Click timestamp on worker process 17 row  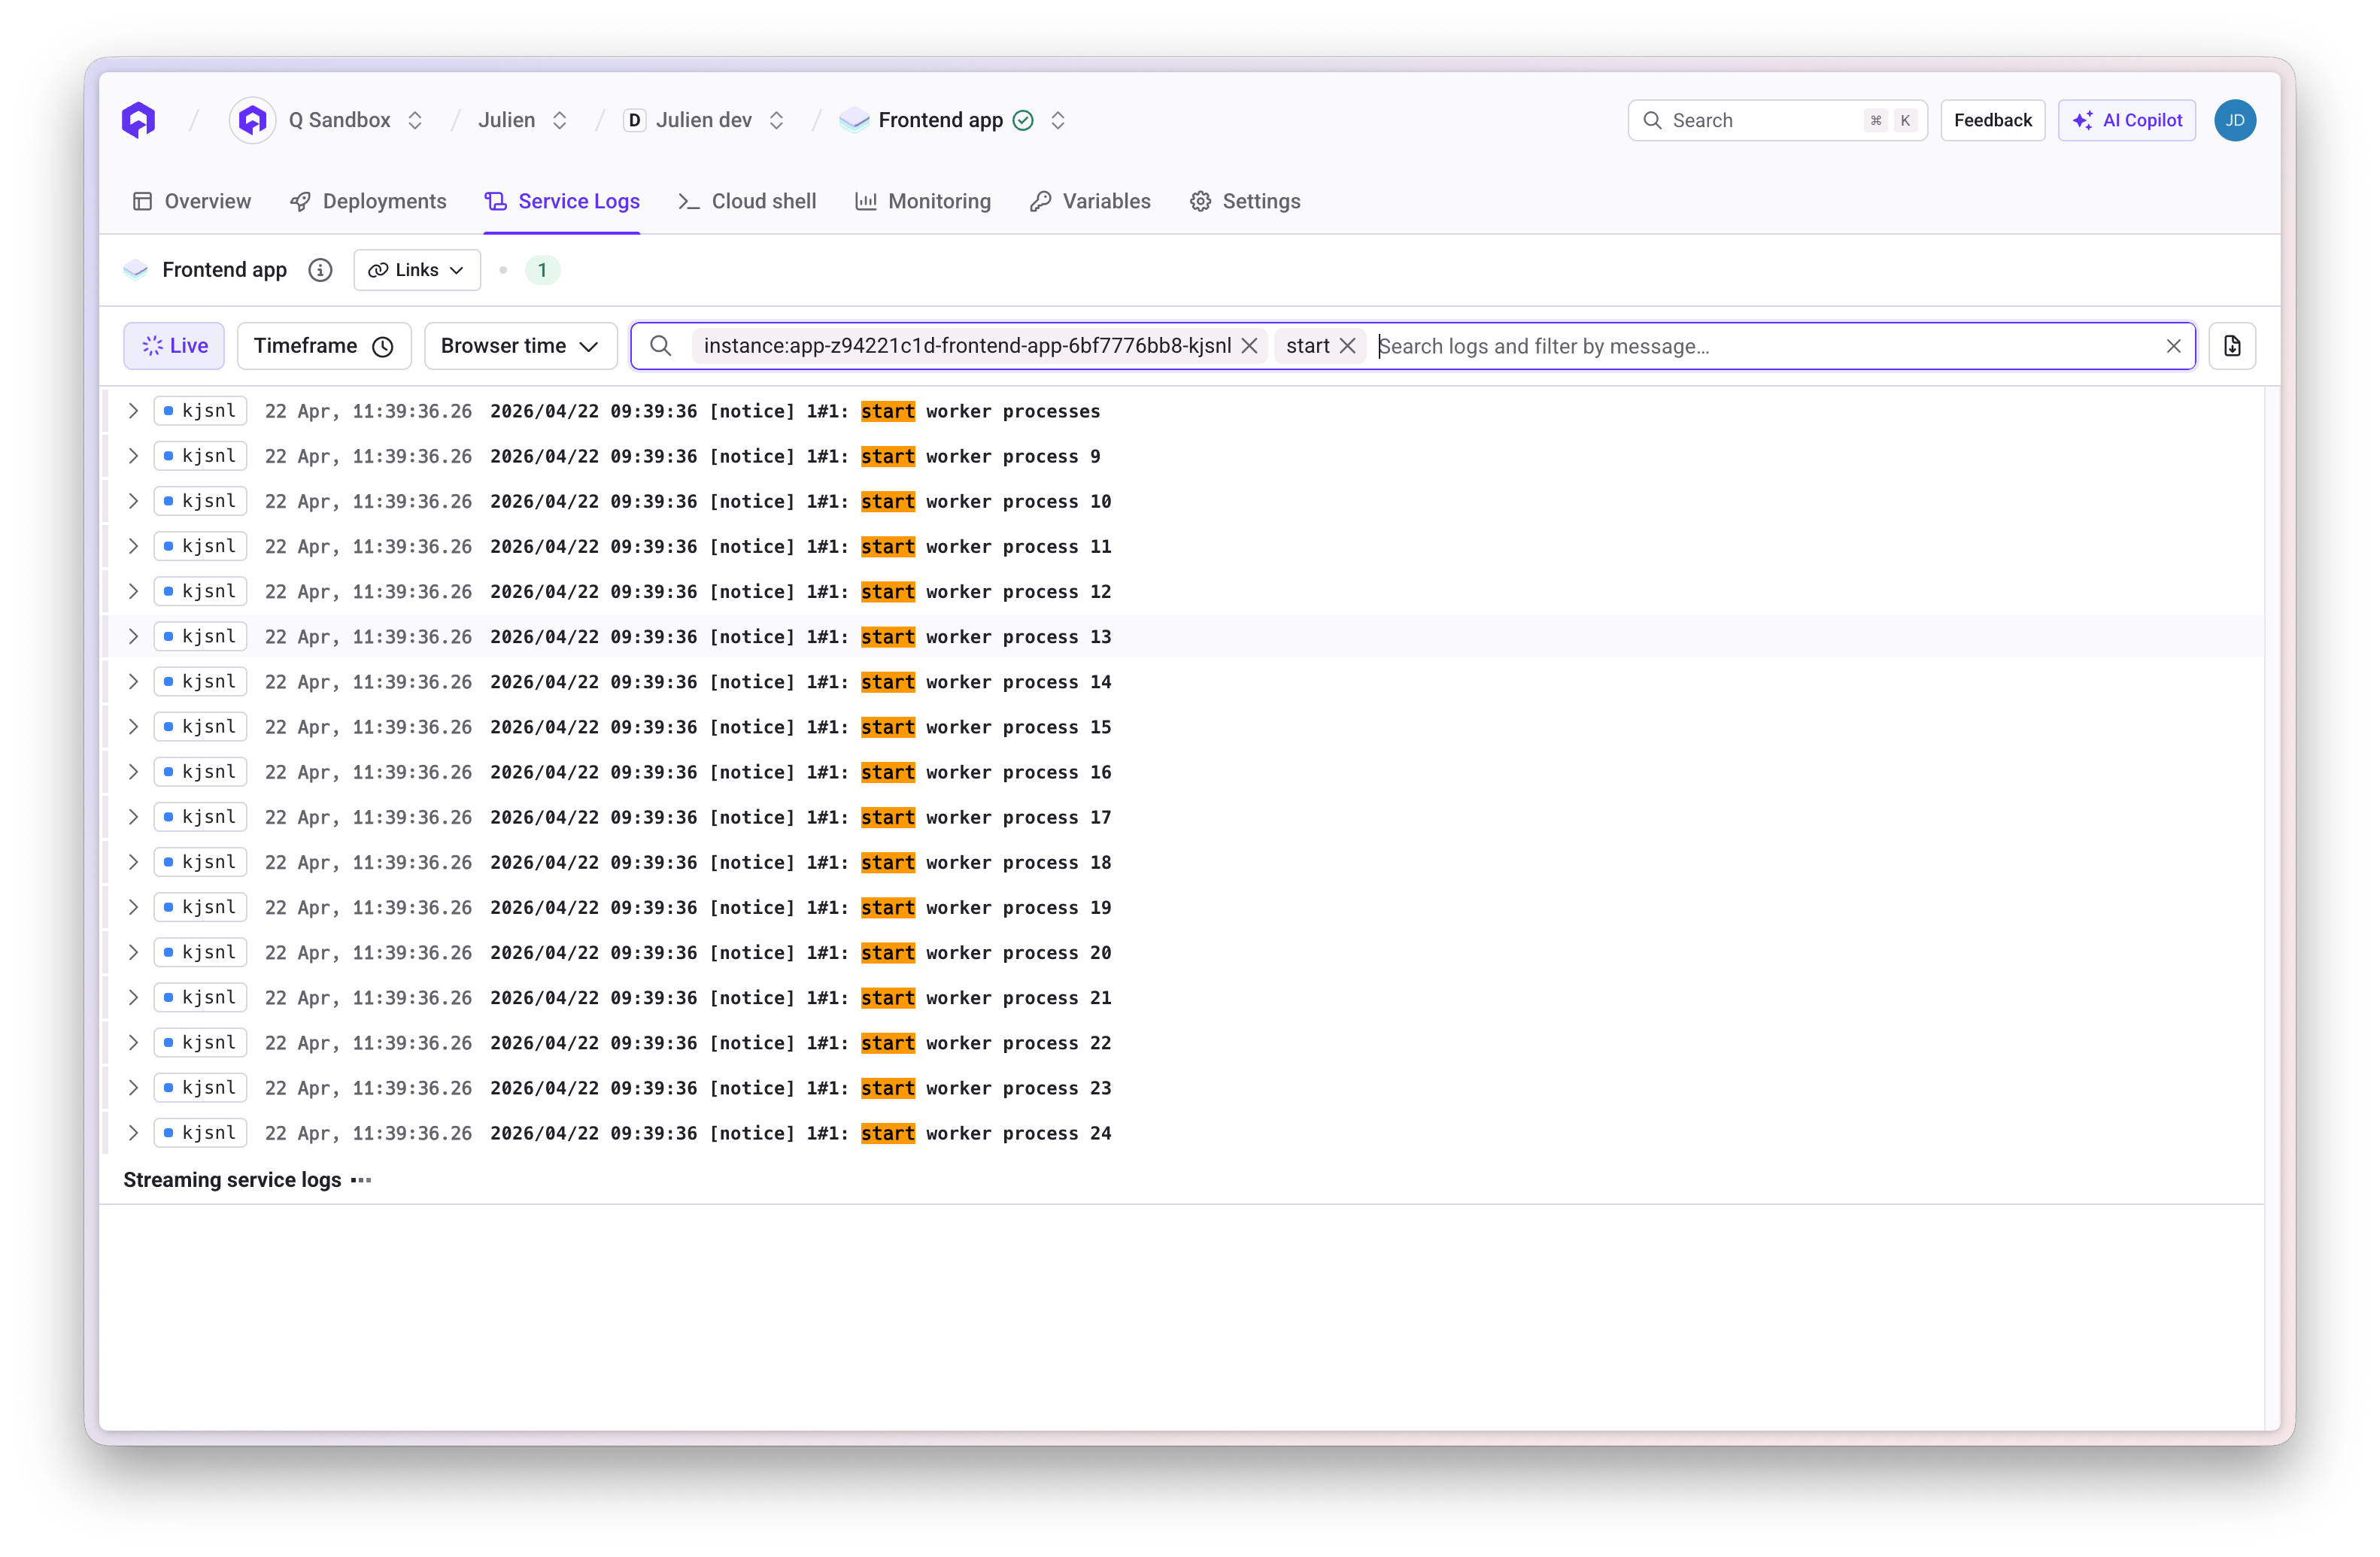(368, 817)
